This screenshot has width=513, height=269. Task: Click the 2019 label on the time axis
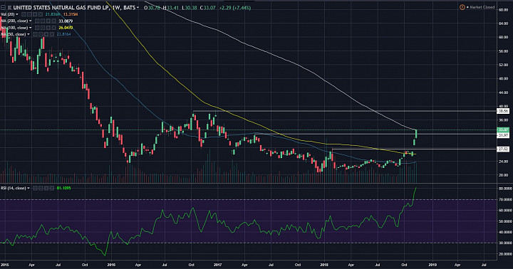(432, 265)
